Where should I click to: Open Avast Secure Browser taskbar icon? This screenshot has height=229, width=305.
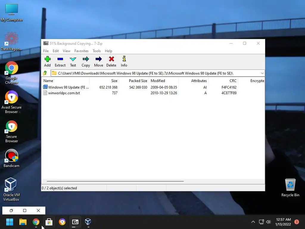pyautogui.click(x=62, y=222)
